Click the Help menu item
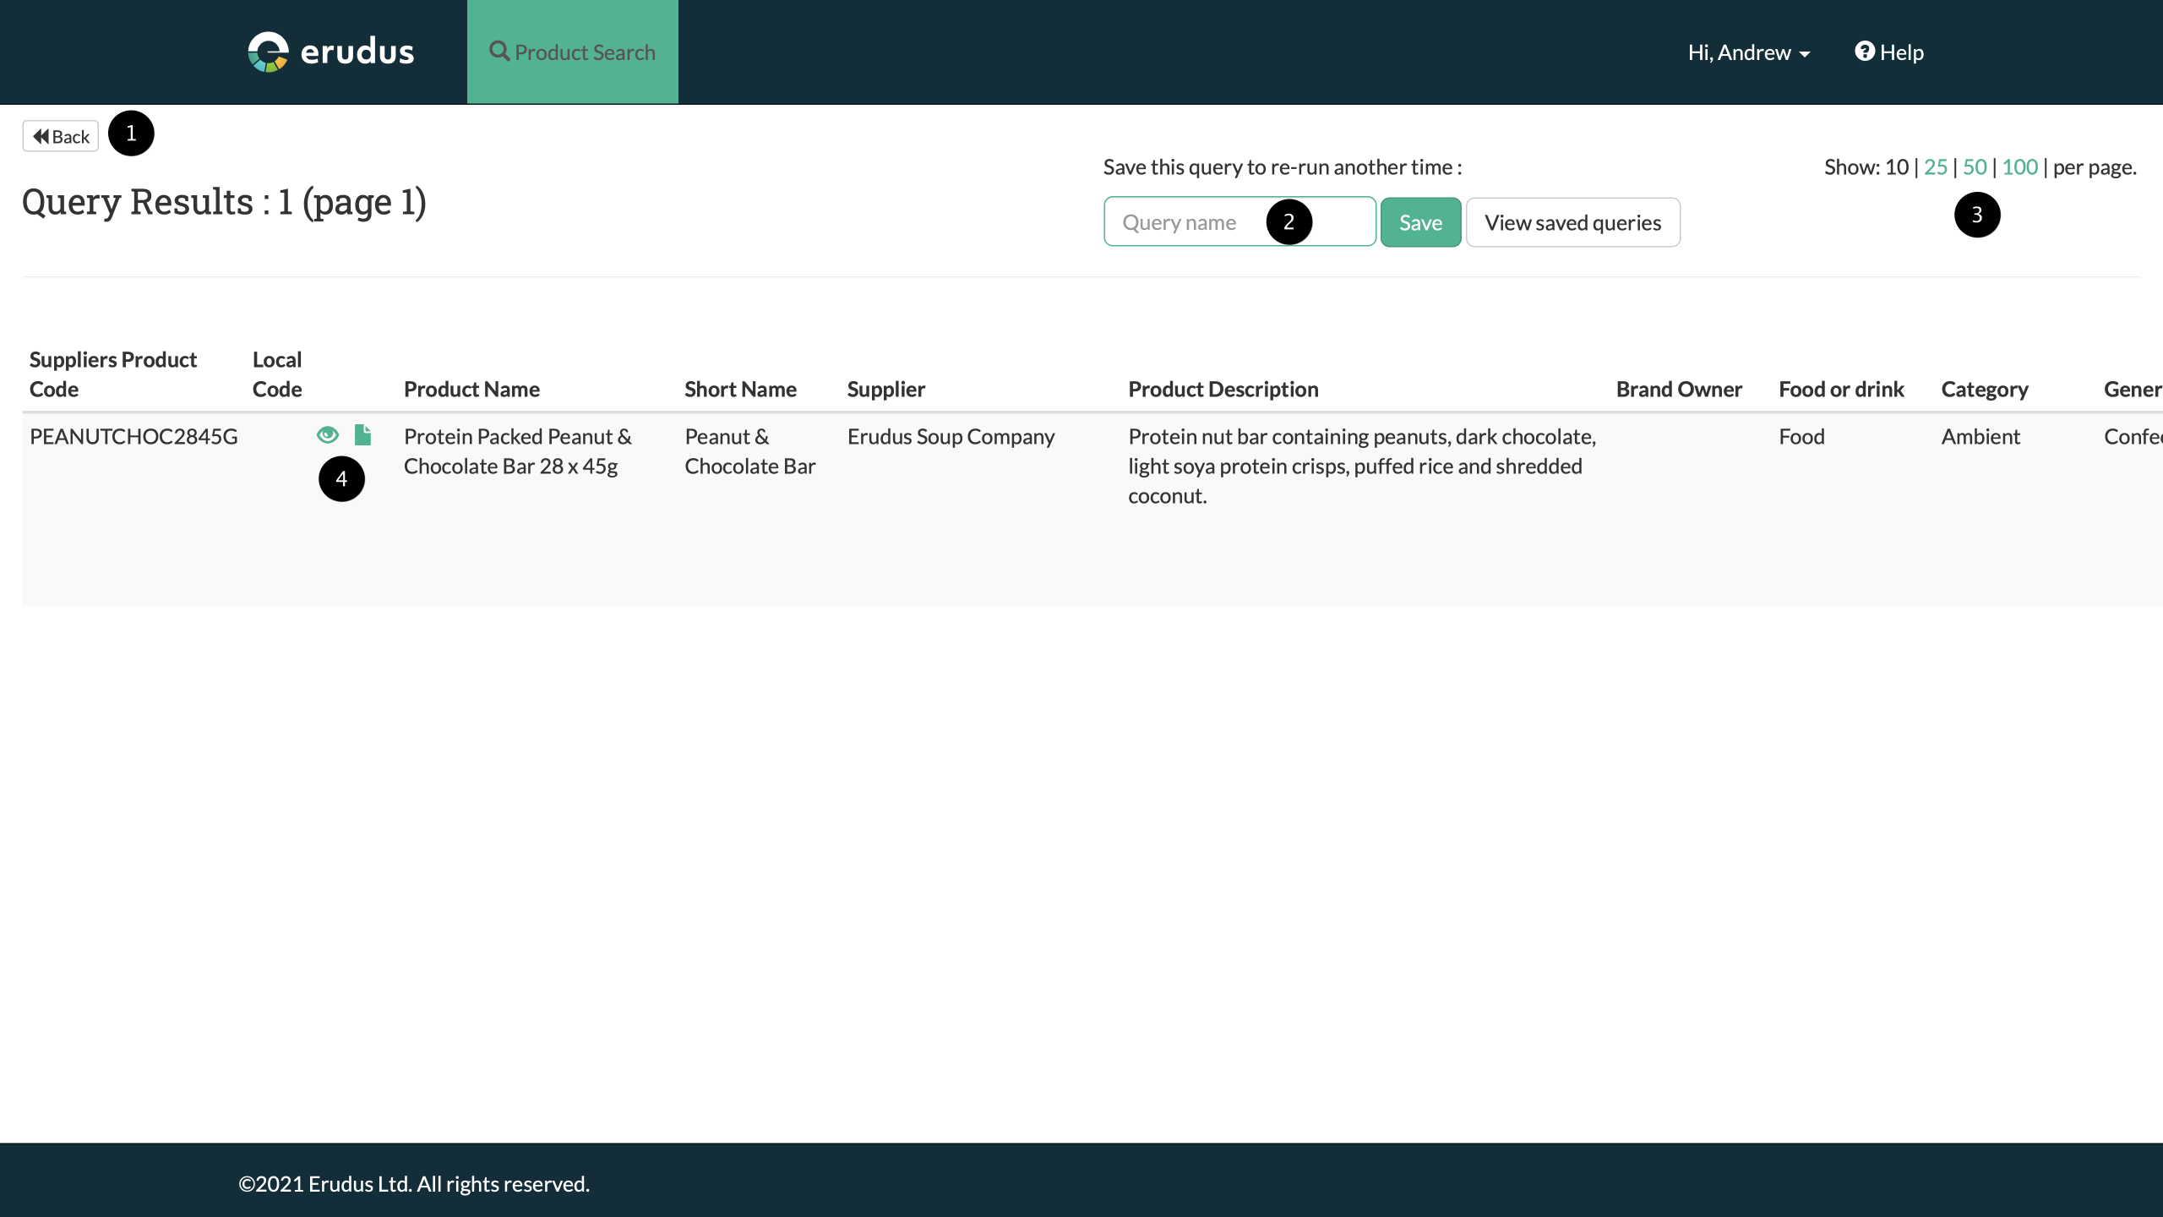Screen dimensions: 2163x1217 1900,52
